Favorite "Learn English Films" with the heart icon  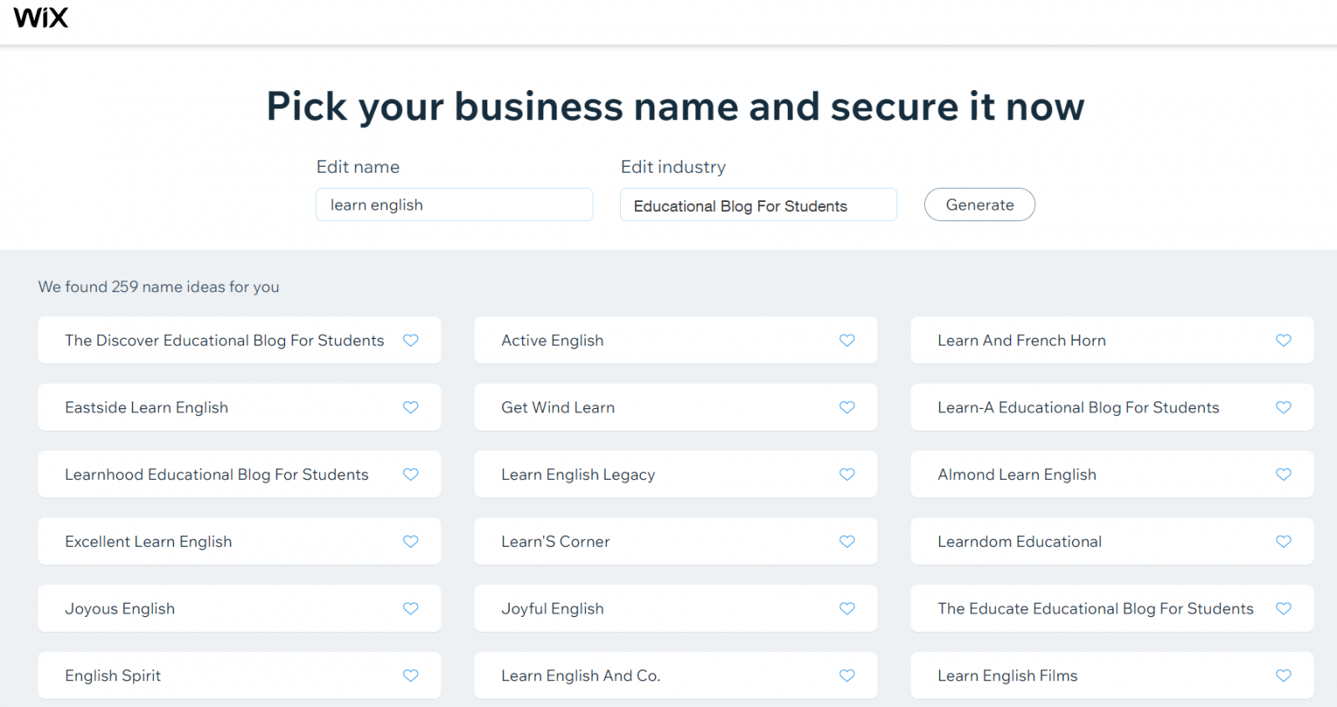click(x=1284, y=675)
